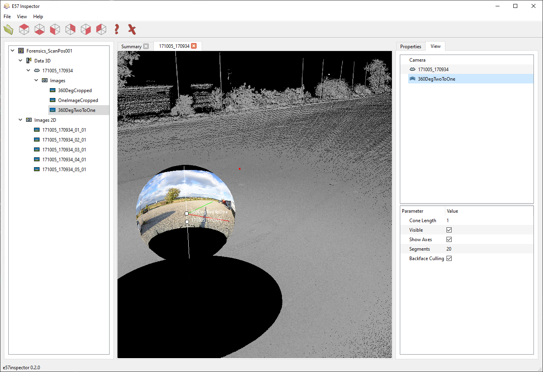Collapse the Images 2D tree node
This screenshot has width=543, height=372.
pyautogui.click(x=21, y=120)
